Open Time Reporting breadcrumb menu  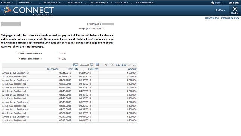99,3
